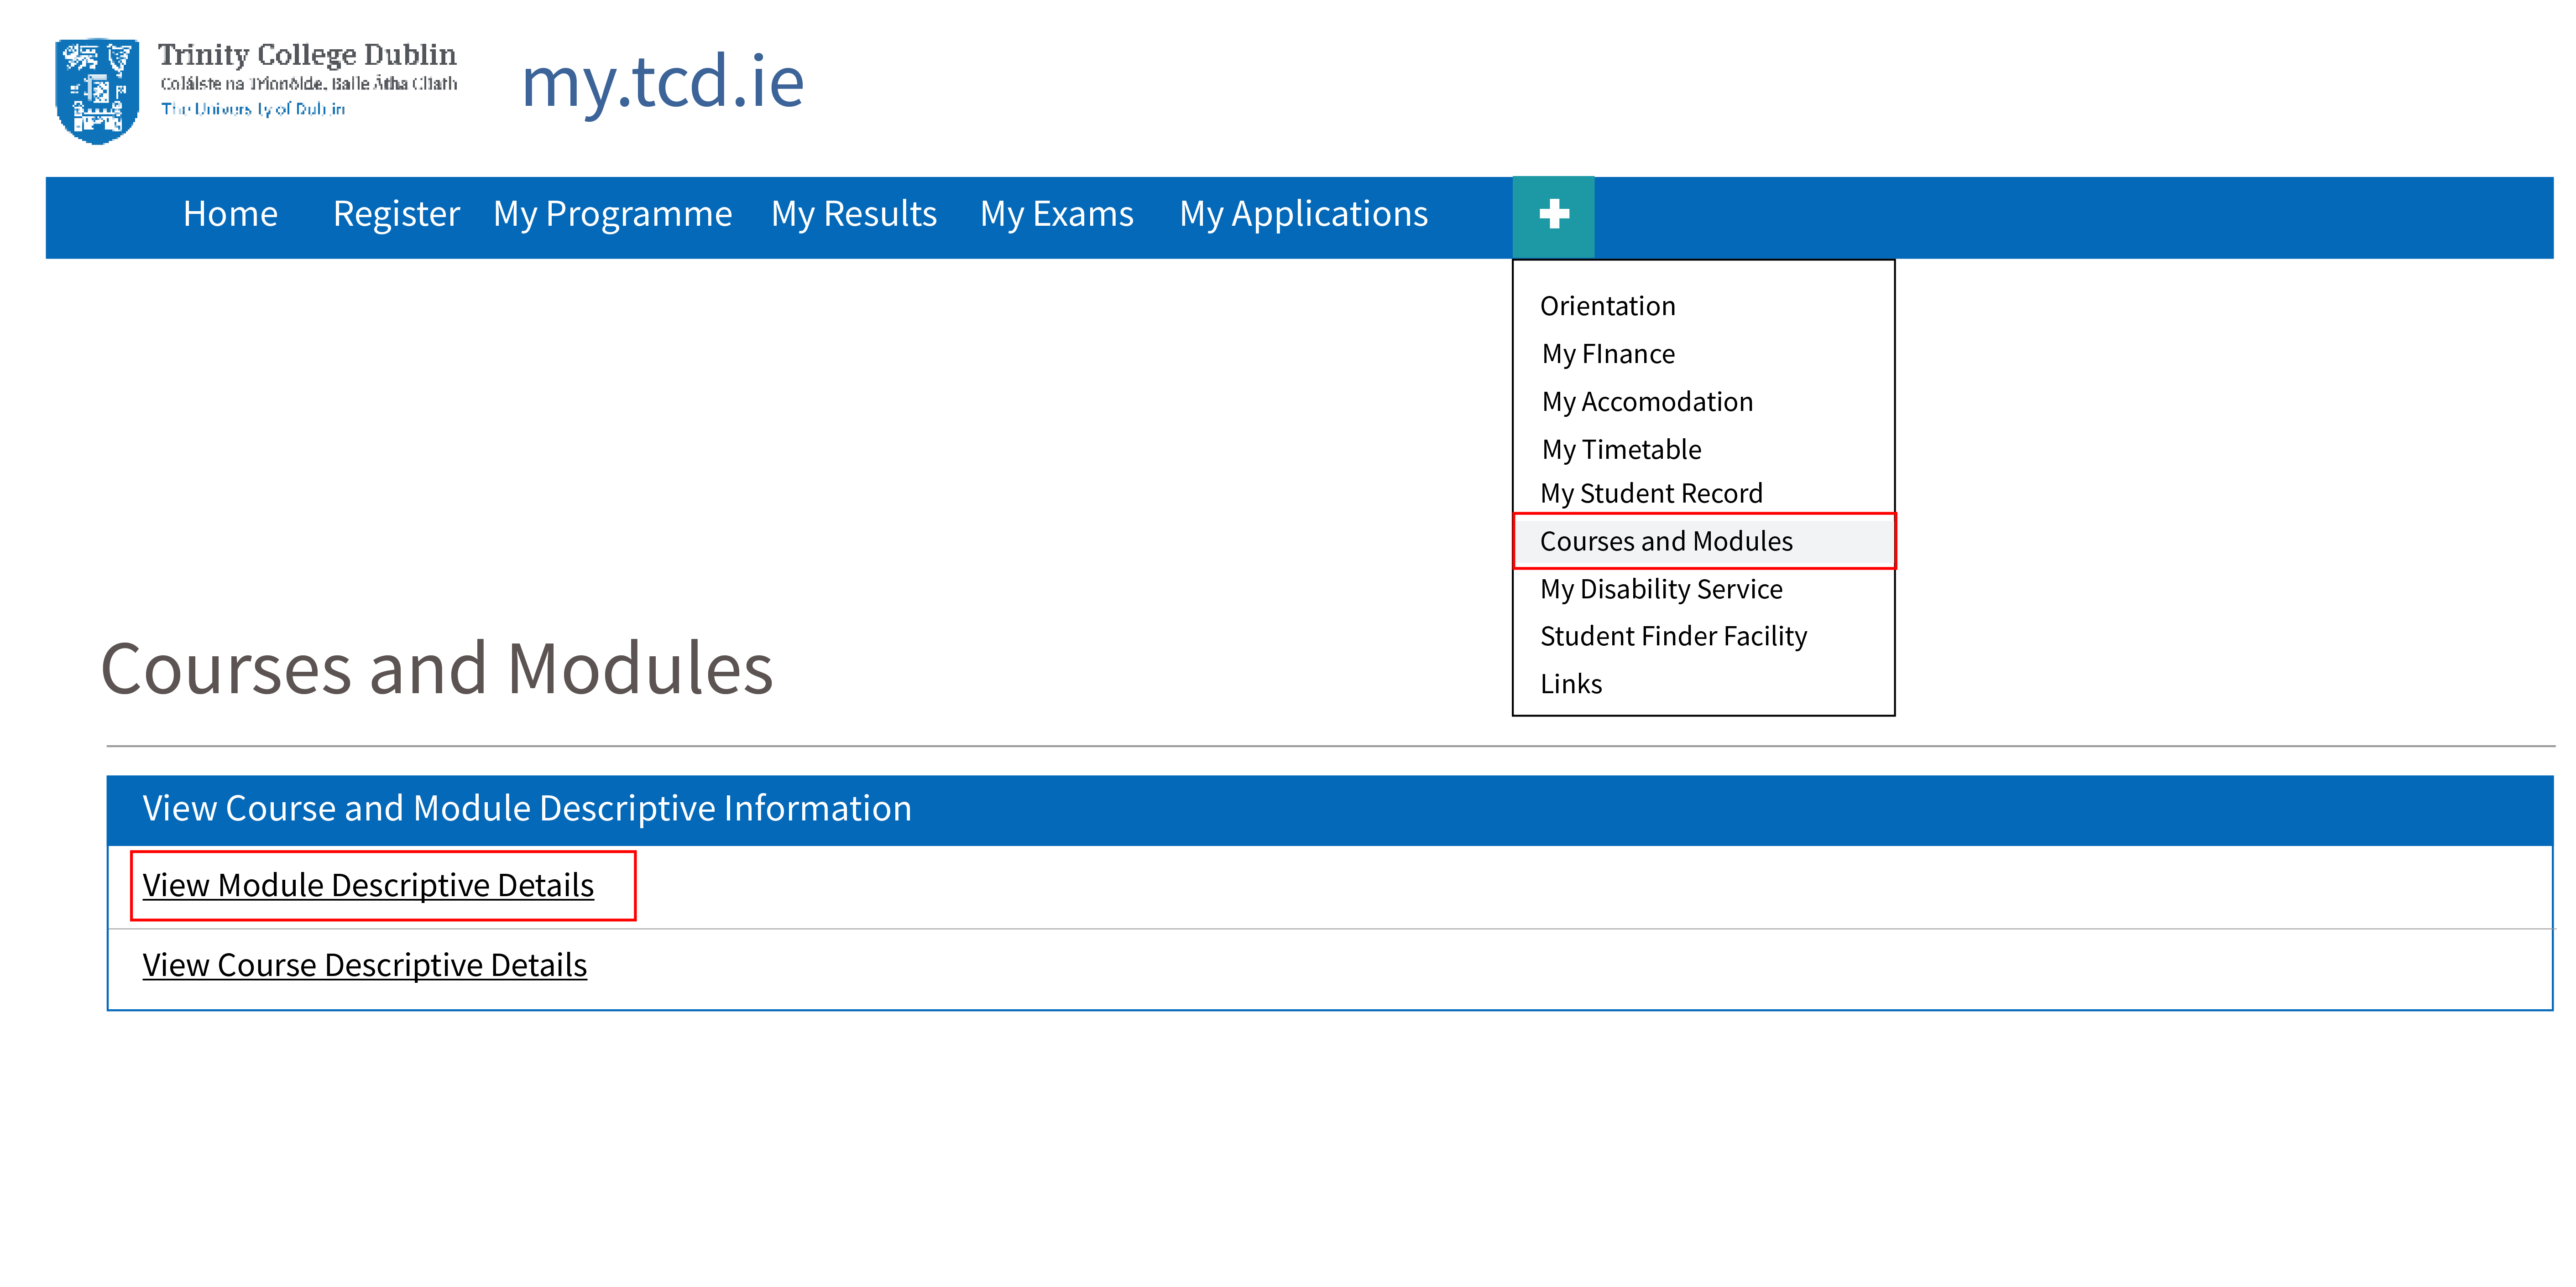Open View Module Descriptive Details link
This screenshot has width=2576, height=1287.
coord(368,885)
